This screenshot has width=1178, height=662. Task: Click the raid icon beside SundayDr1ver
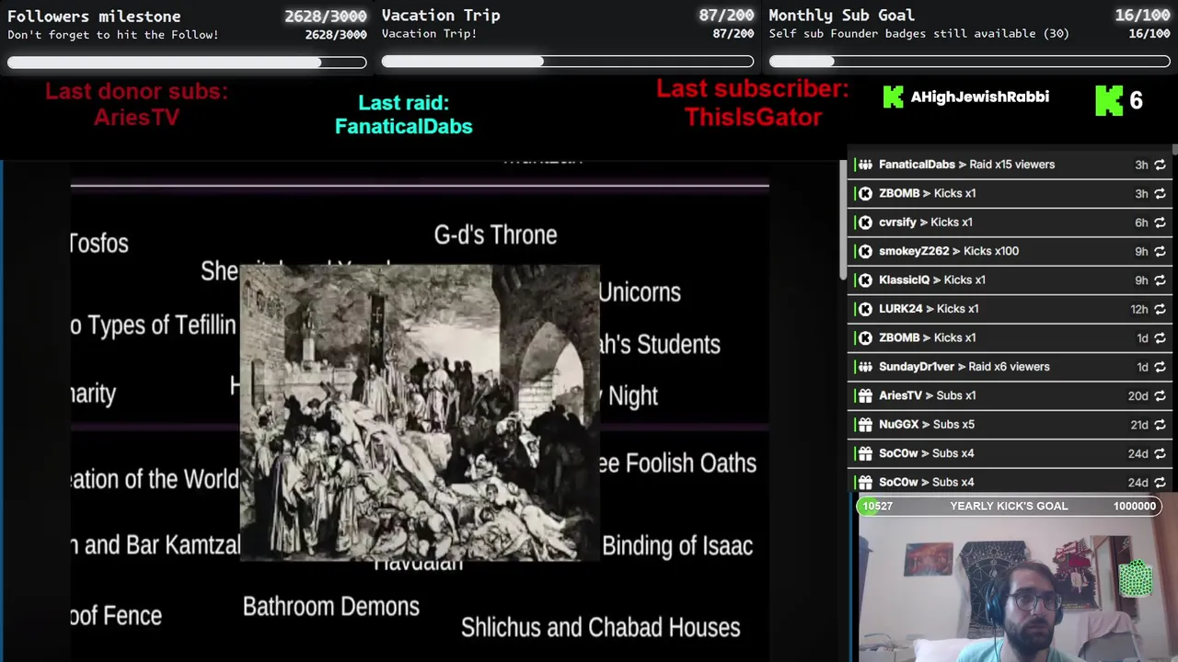(865, 367)
